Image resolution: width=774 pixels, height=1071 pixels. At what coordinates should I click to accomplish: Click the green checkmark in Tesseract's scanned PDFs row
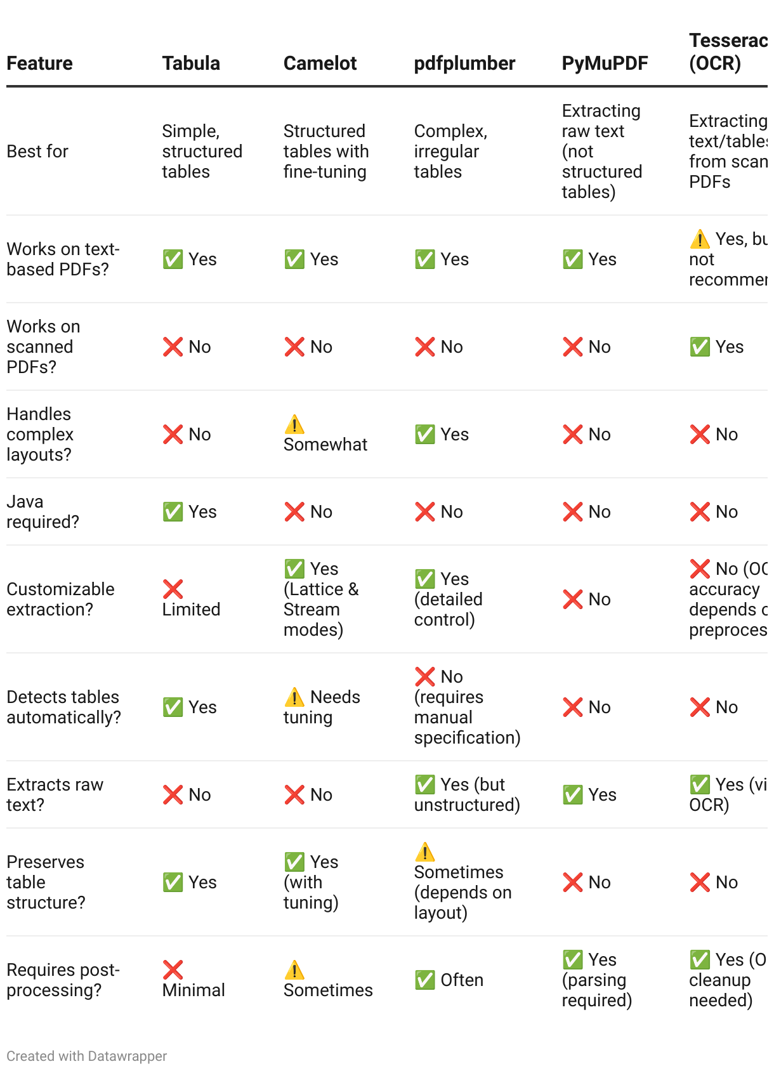click(700, 346)
